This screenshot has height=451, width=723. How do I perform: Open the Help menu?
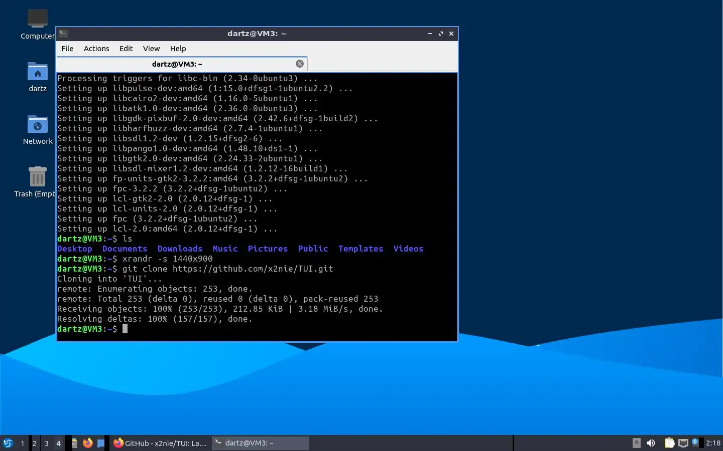pyautogui.click(x=178, y=49)
